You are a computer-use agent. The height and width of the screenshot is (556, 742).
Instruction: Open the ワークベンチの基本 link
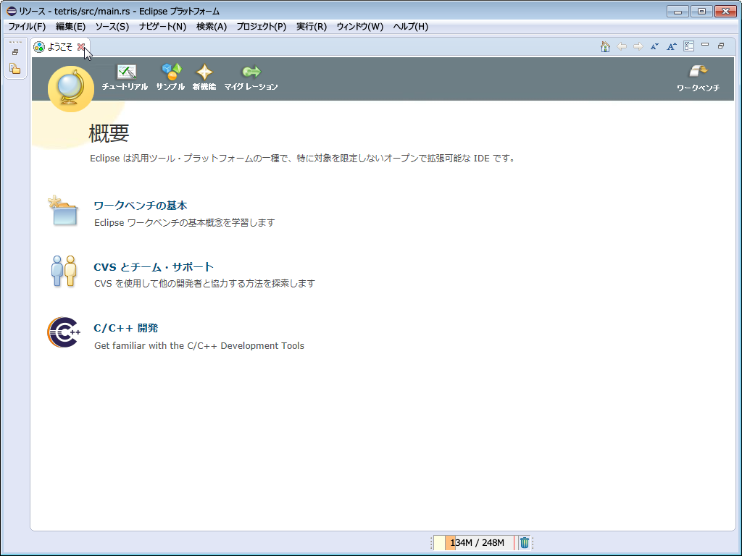pos(141,205)
